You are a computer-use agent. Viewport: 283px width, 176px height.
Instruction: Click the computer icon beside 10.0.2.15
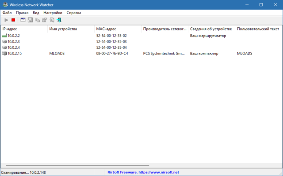[x=4, y=53]
